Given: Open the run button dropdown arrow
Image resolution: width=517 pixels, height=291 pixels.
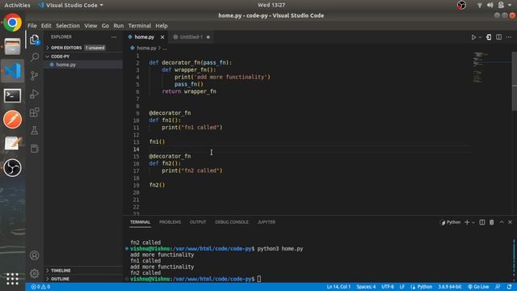Looking at the screenshot, I should tap(480, 37).
